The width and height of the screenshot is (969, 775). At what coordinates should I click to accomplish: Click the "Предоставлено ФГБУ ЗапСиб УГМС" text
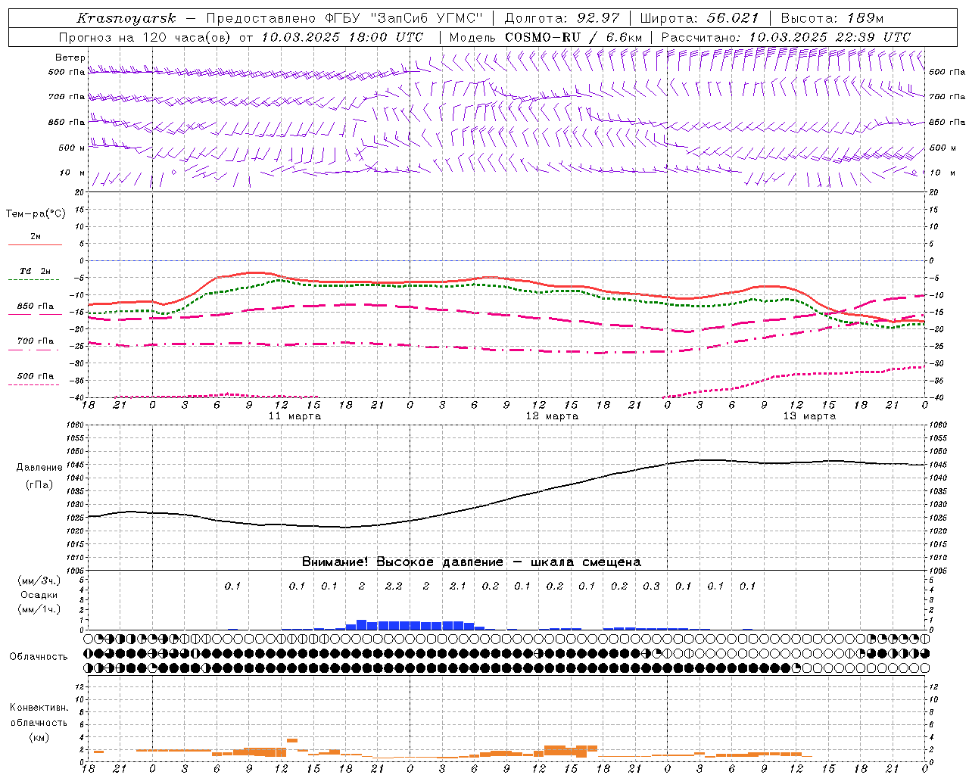tap(344, 18)
